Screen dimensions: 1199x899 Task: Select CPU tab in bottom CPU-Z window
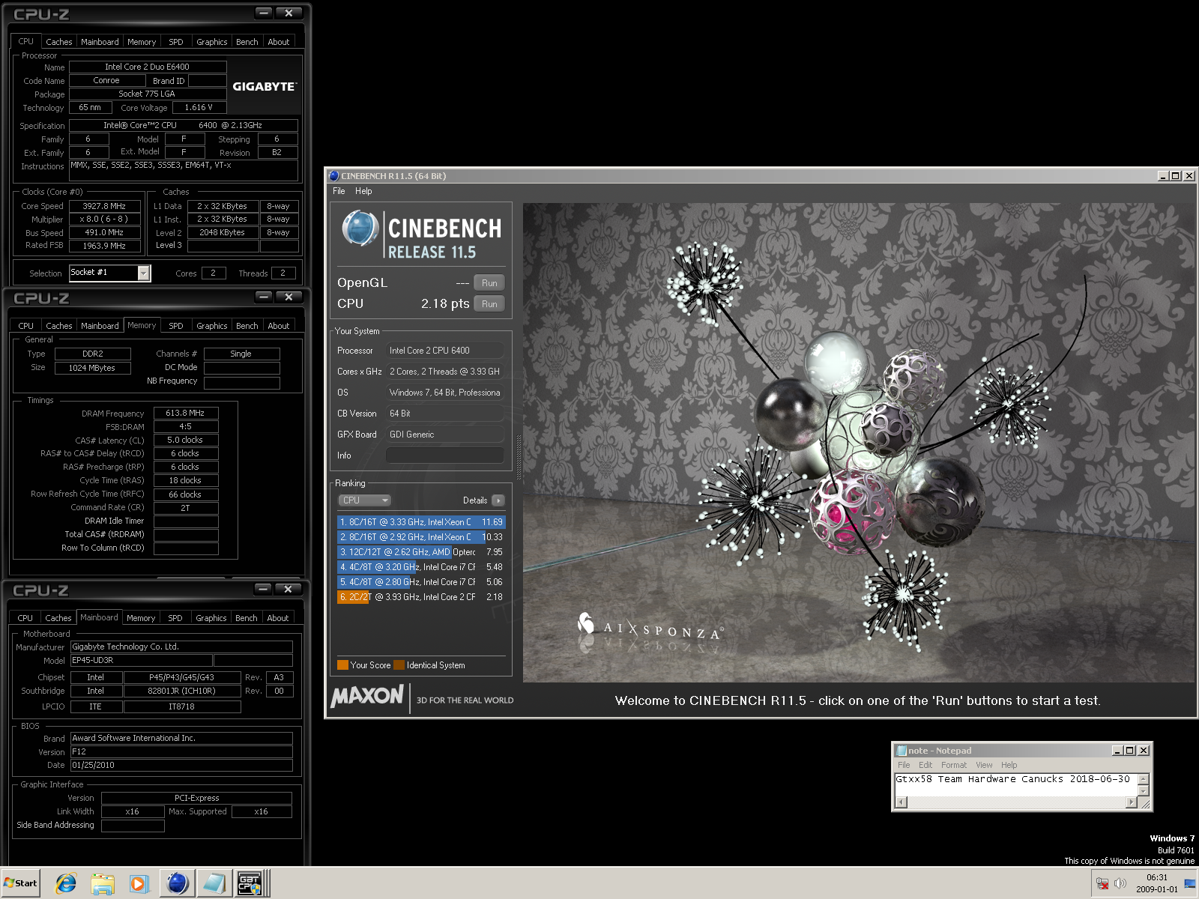pos(25,618)
